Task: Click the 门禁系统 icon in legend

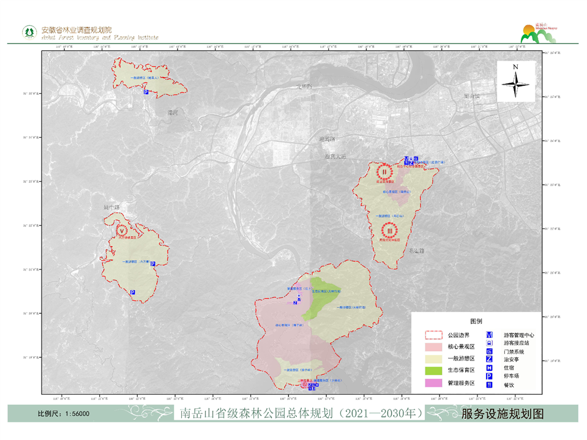Action: click(490, 351)
